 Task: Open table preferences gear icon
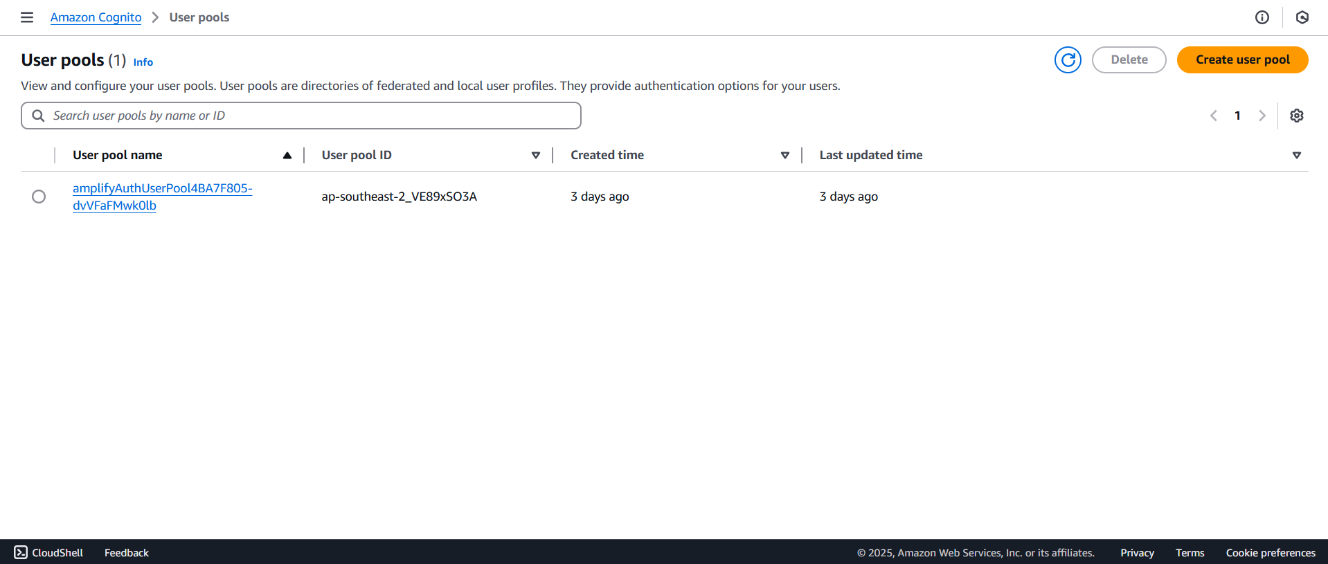click(1297, 116)
